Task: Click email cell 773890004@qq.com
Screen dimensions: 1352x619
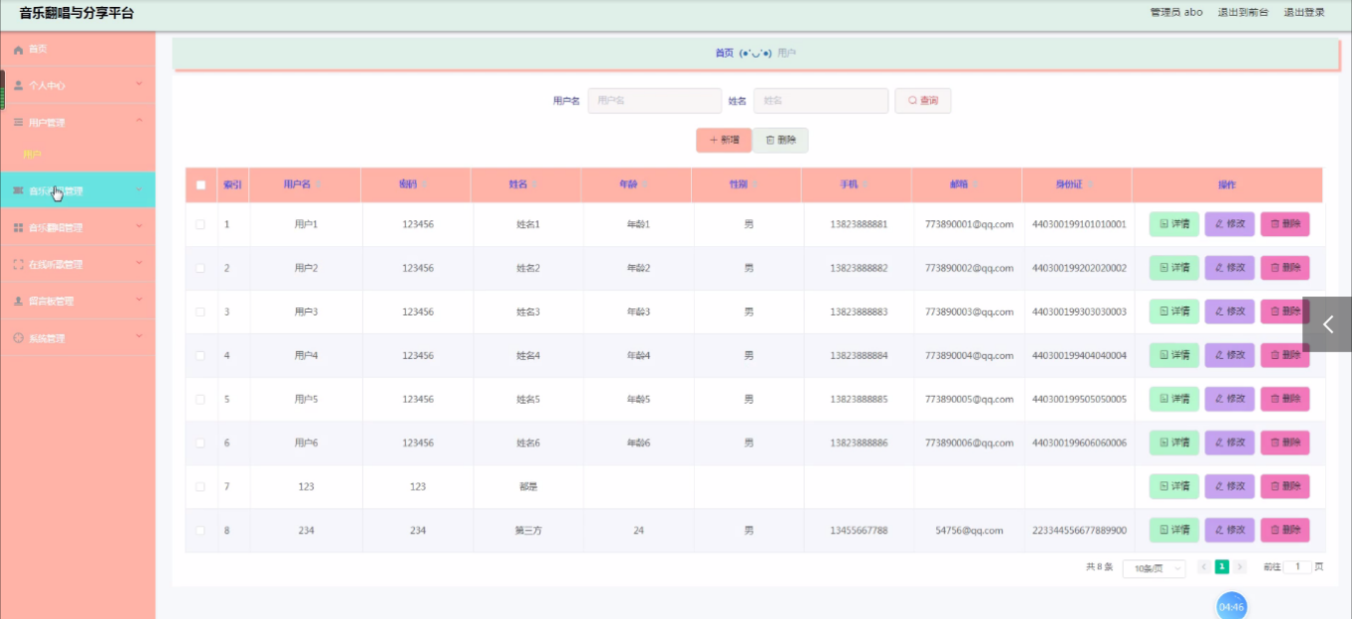Action: pyautogui.click(x=969, y=355)
